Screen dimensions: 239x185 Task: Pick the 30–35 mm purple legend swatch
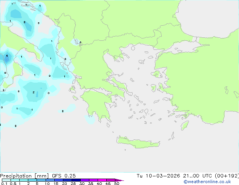click(84, 180)
